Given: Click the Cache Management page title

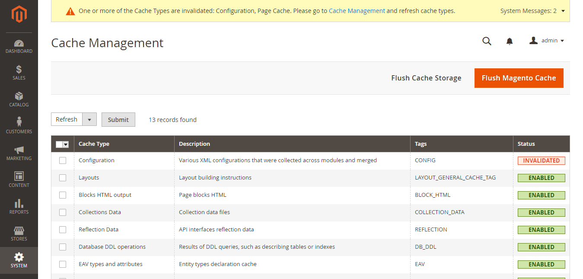Looking at the screenshot, I should coord(107,43).
